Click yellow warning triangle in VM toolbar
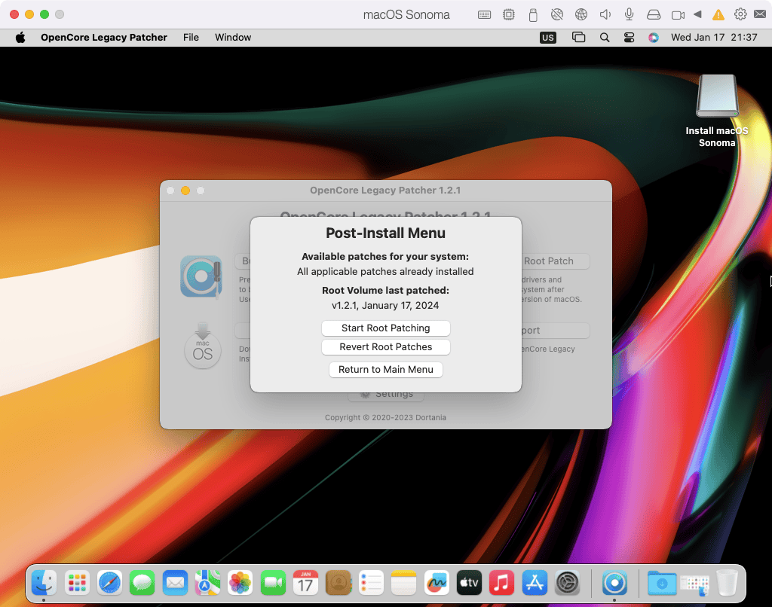 coord(718,14)
